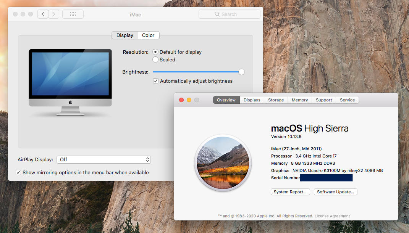The image size is (409, 233).
Task: Toggle Automatically adjust brightness checkbox
Action: click(156, 81)
